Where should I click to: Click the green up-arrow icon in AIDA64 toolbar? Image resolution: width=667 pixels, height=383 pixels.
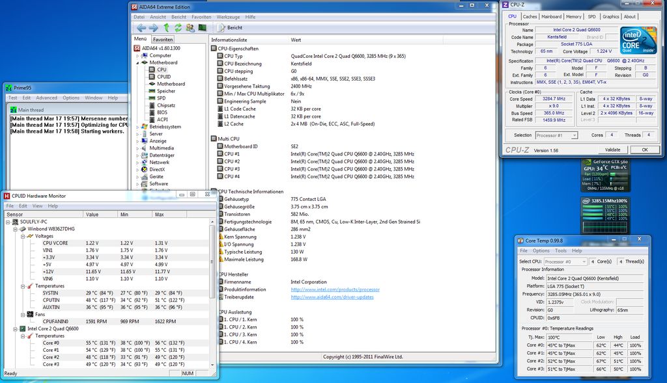click(166, 27)
